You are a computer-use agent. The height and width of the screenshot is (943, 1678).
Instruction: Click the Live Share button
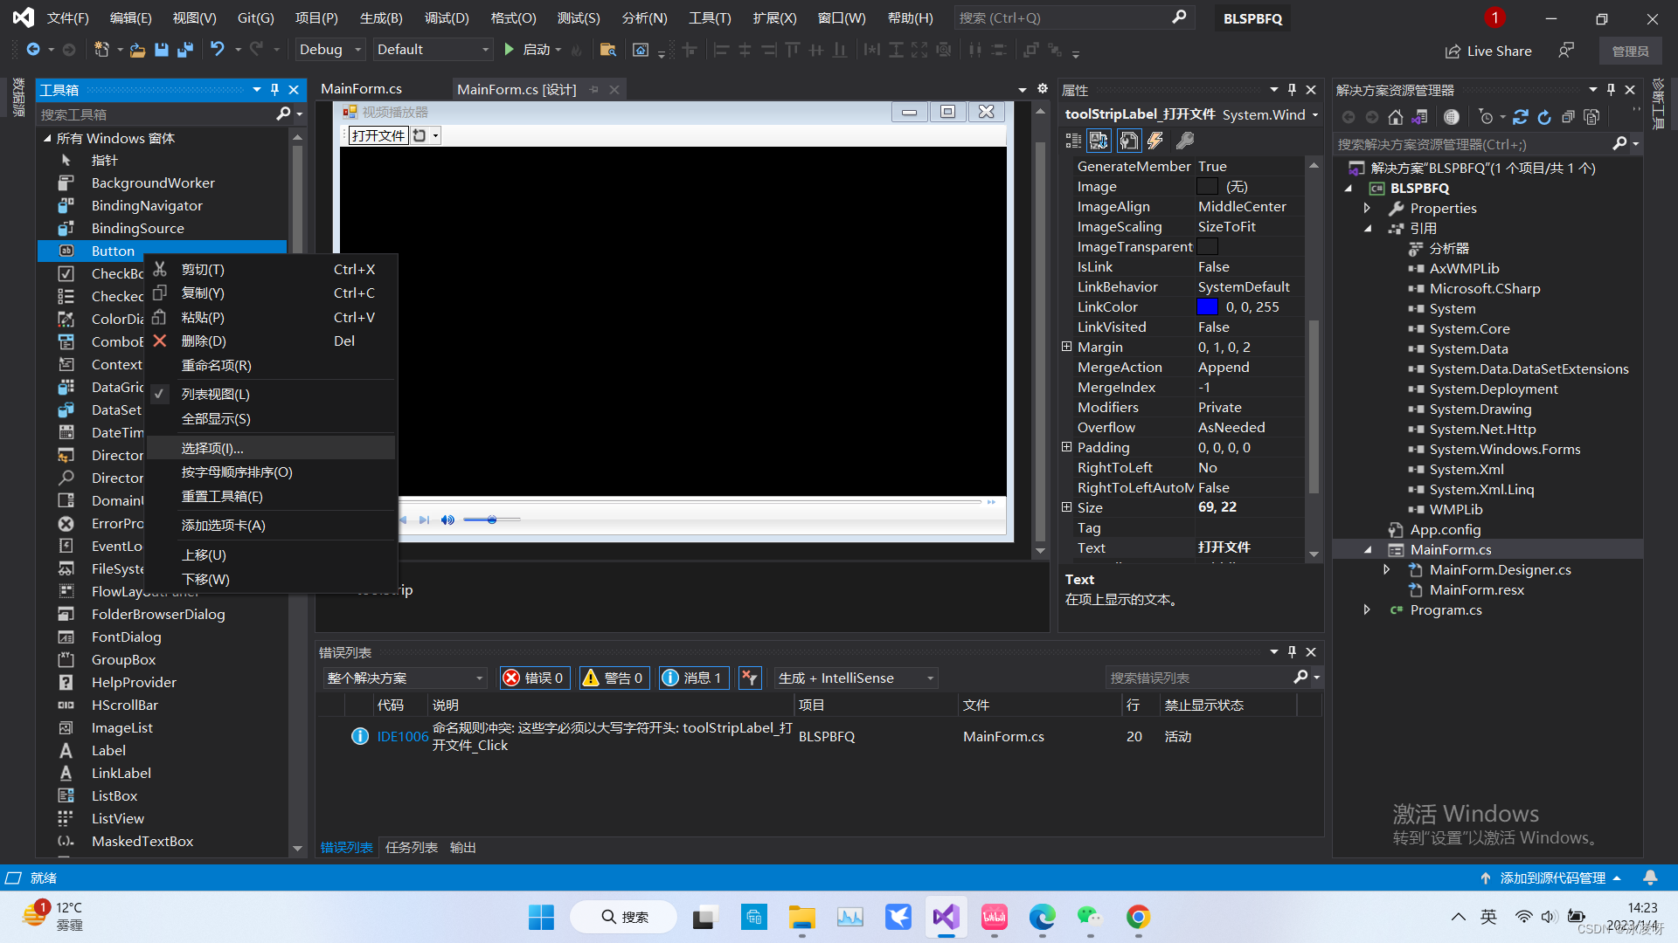1487,51
